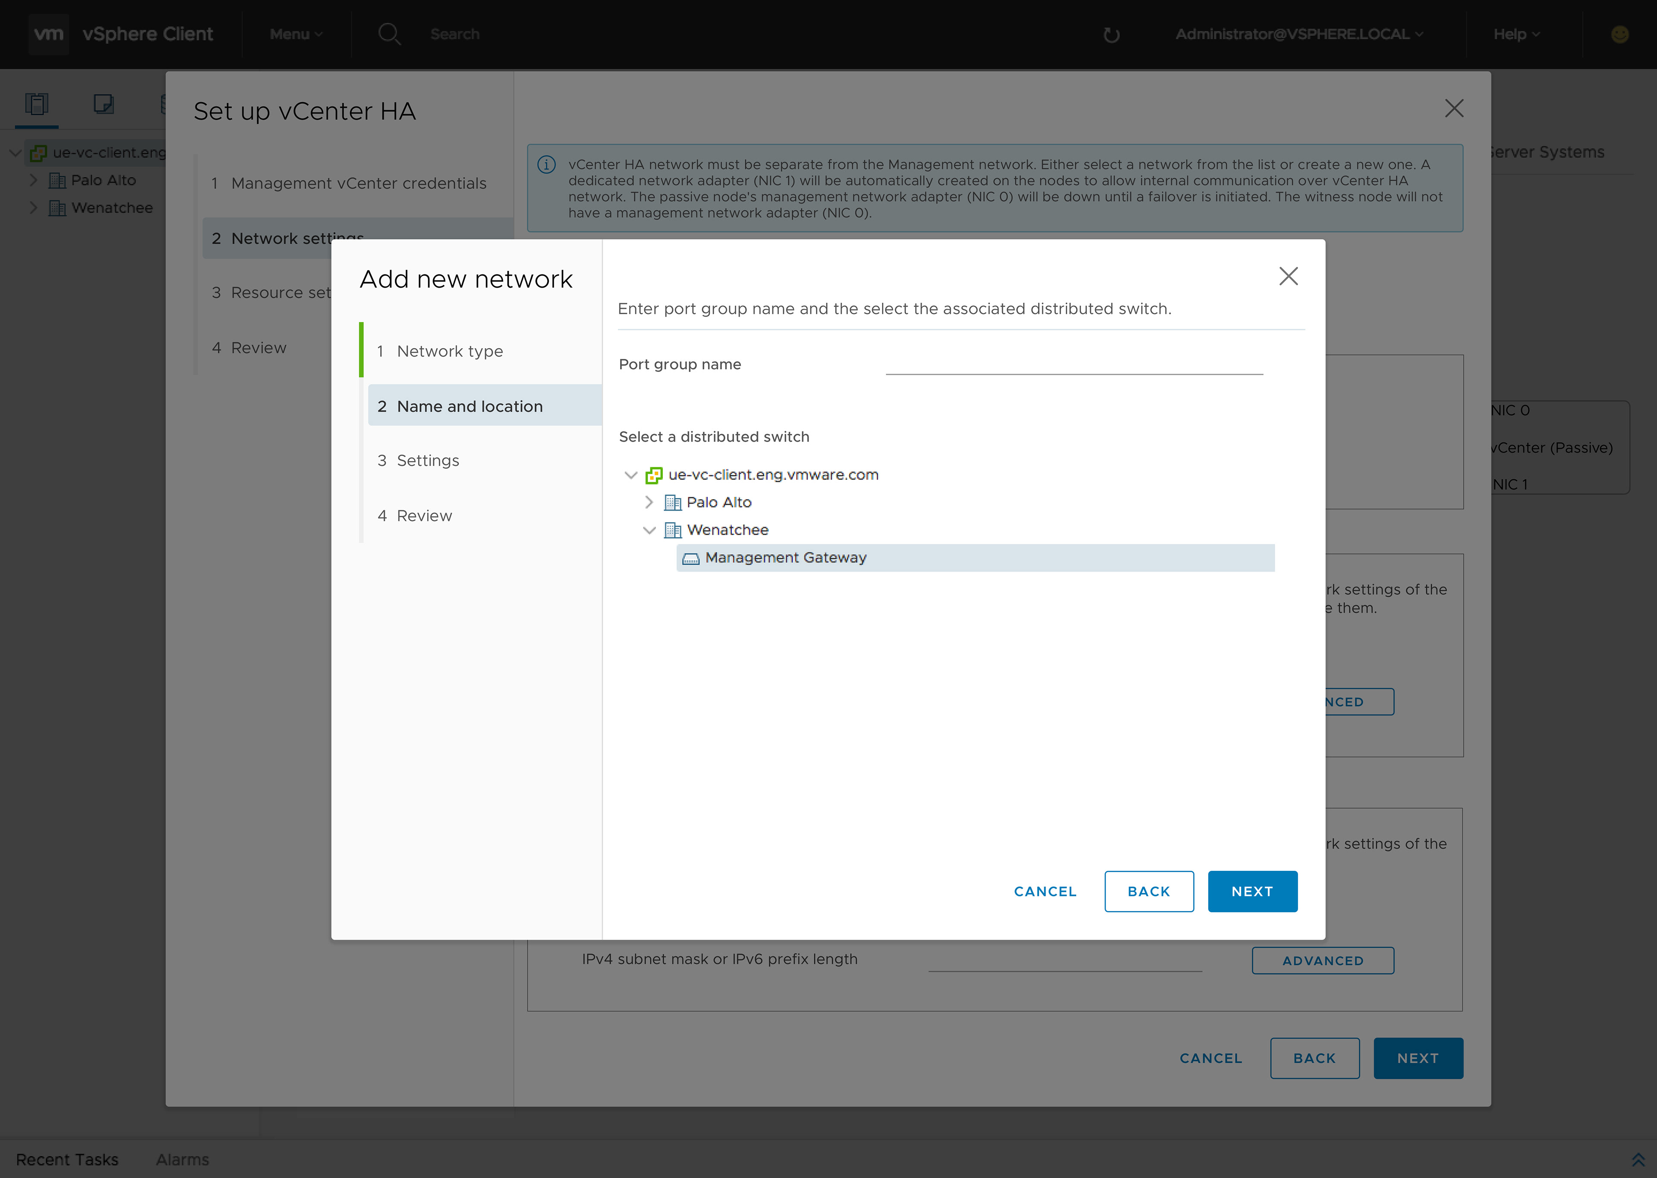Select ue-vc-client.eng.vmware.com in switch tree
1657x1178 pixels.
773,474
